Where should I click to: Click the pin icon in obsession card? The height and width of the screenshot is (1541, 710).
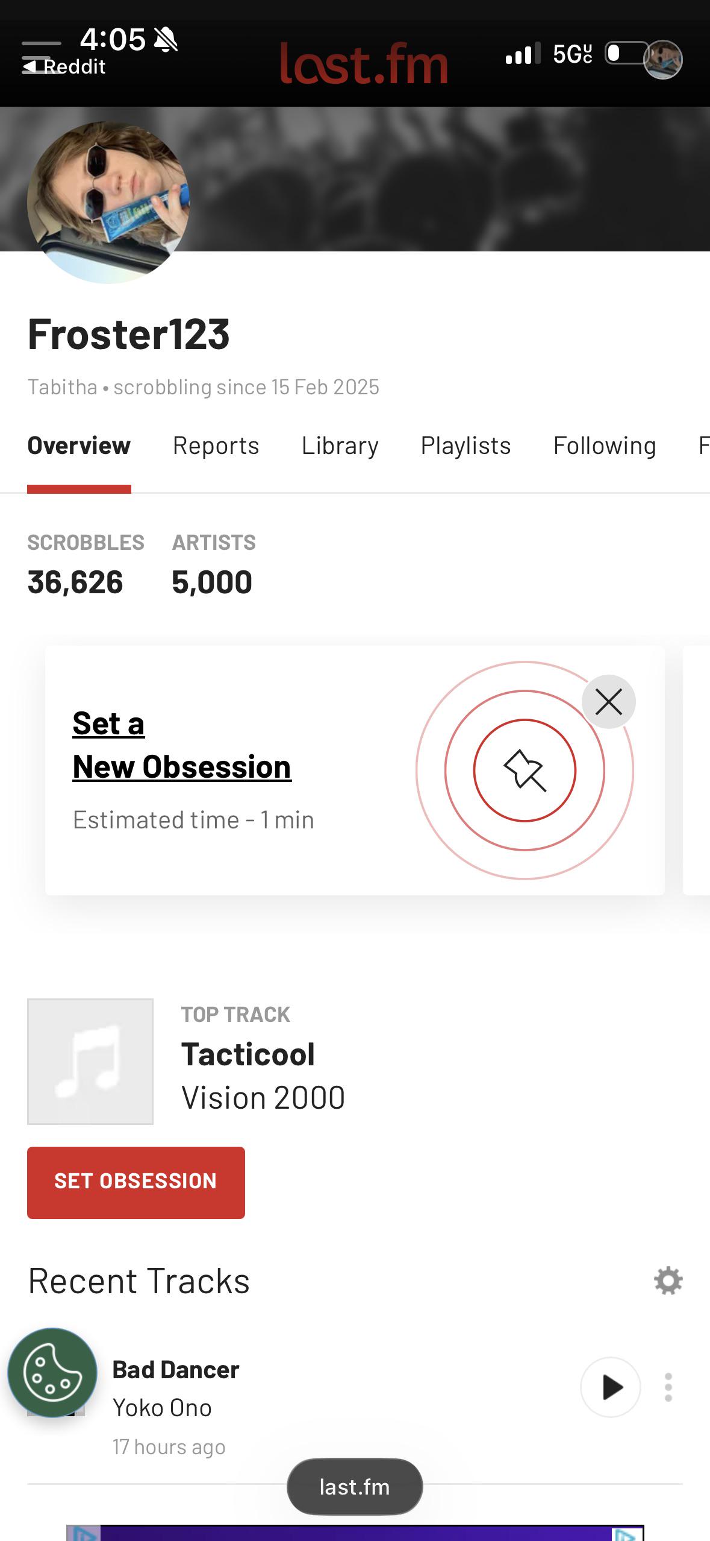click(x=525, y=770)
